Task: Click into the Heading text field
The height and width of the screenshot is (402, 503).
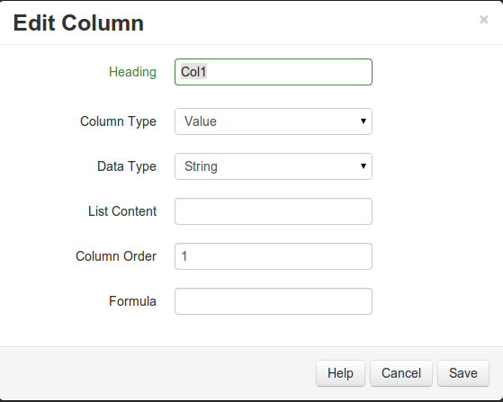Action: pyautogui.click(x=274, y=72)
